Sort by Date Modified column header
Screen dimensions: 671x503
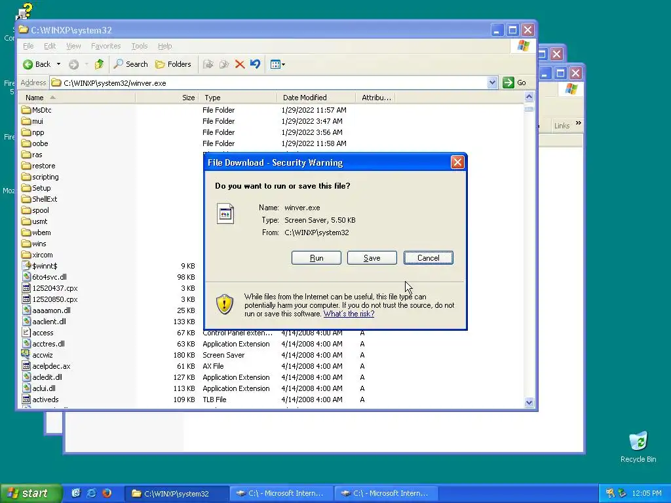pyautogui.click(x=316, y=98)
